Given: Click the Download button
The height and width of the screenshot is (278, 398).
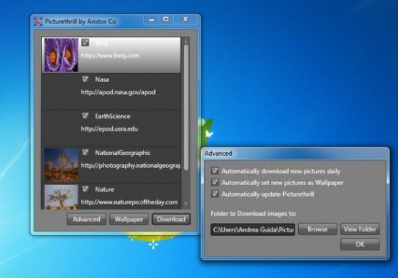Looking at the screenshot, I should click(x=171, y=219).
